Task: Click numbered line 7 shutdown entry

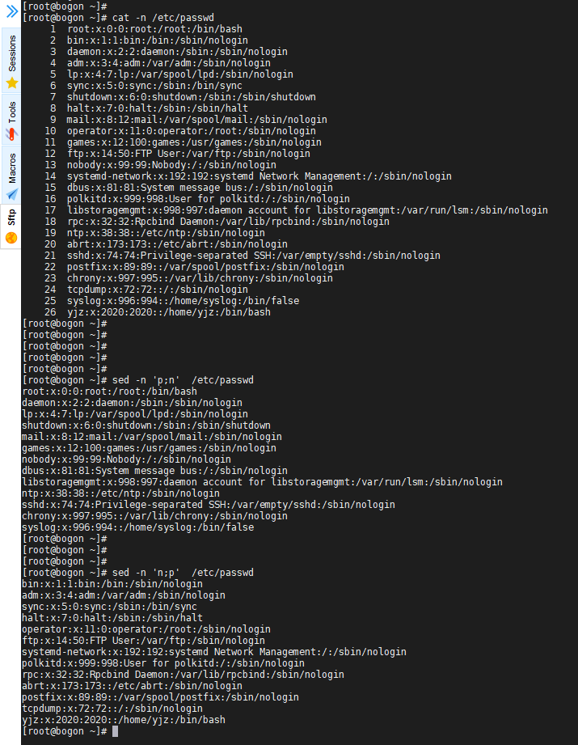Action: click(x=183, y=97)
